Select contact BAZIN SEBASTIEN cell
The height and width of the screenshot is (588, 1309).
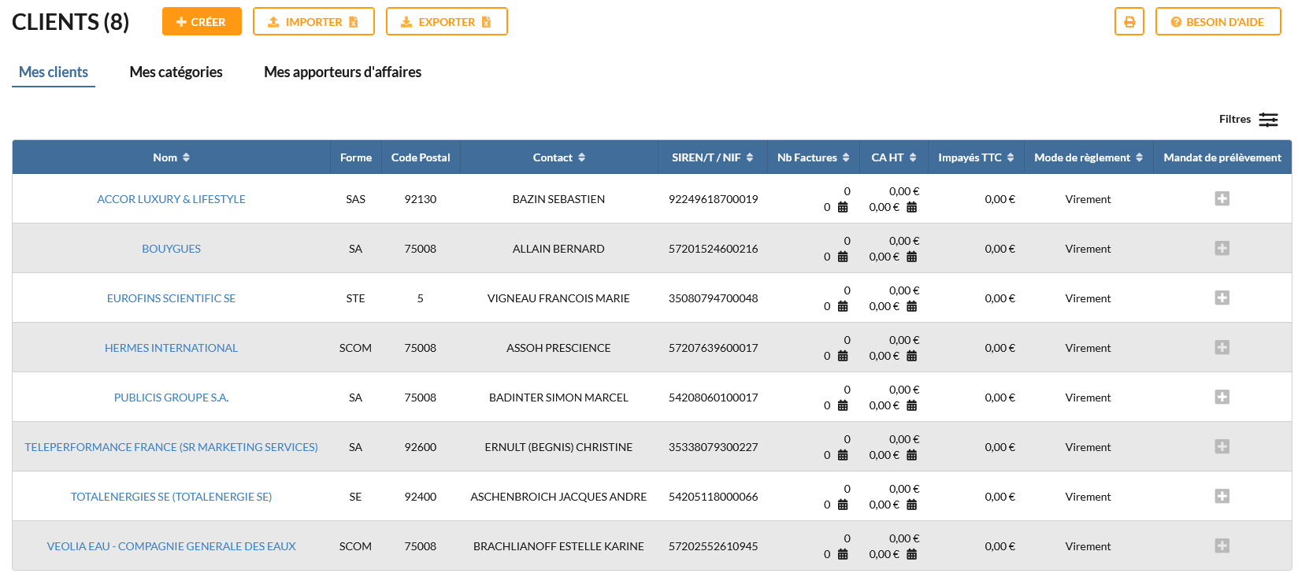(558, 199)
